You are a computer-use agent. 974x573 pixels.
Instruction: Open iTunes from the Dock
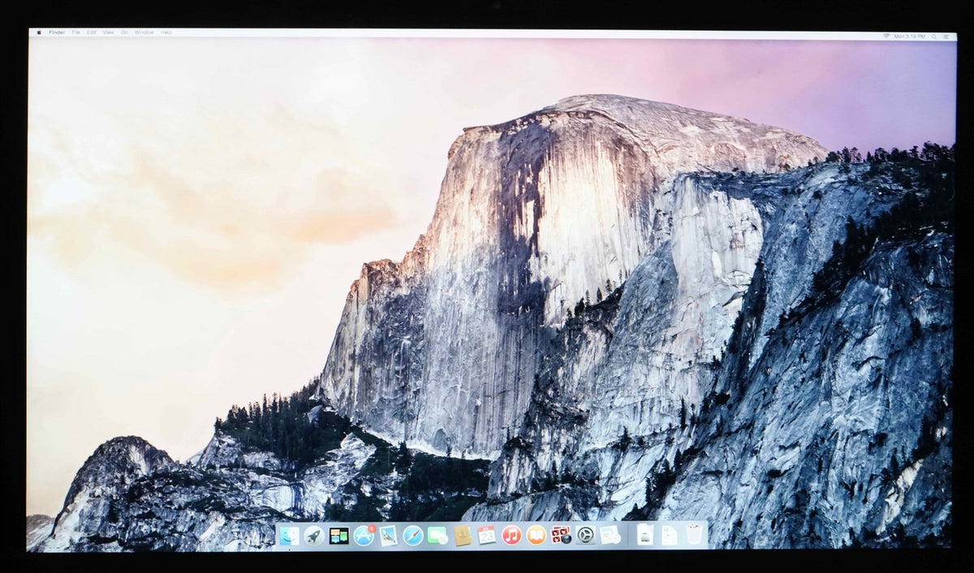pyautogui.click(x=511, y=536)
